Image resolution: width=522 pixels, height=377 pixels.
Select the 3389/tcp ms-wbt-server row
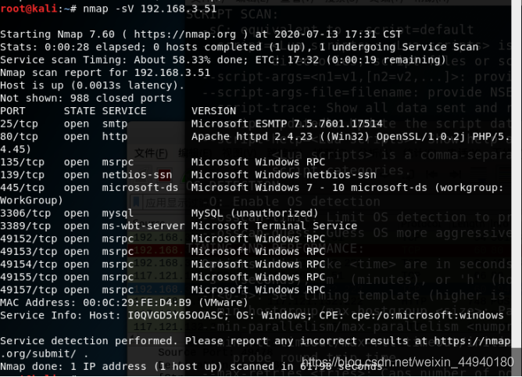(x=178, y=226)
